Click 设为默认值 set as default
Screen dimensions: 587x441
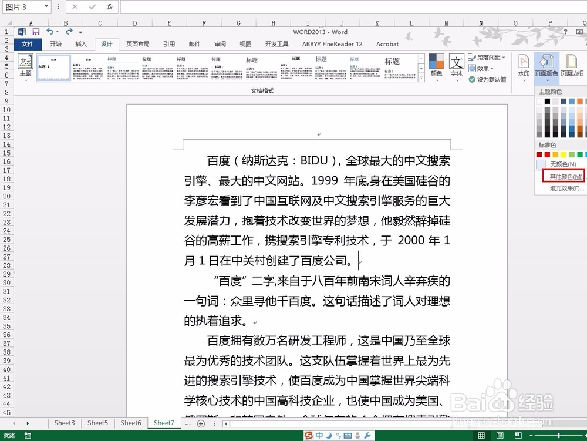pyautogui.click(x=487, y=79)
